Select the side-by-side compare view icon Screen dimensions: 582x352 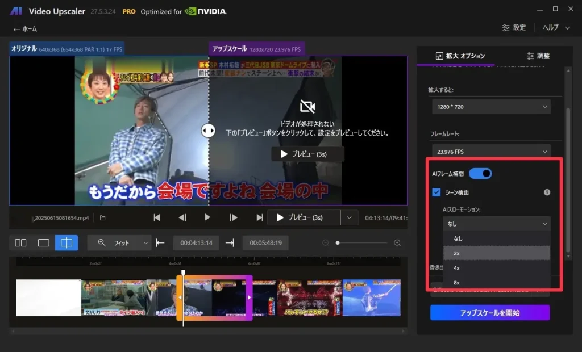tap(20, 243)
